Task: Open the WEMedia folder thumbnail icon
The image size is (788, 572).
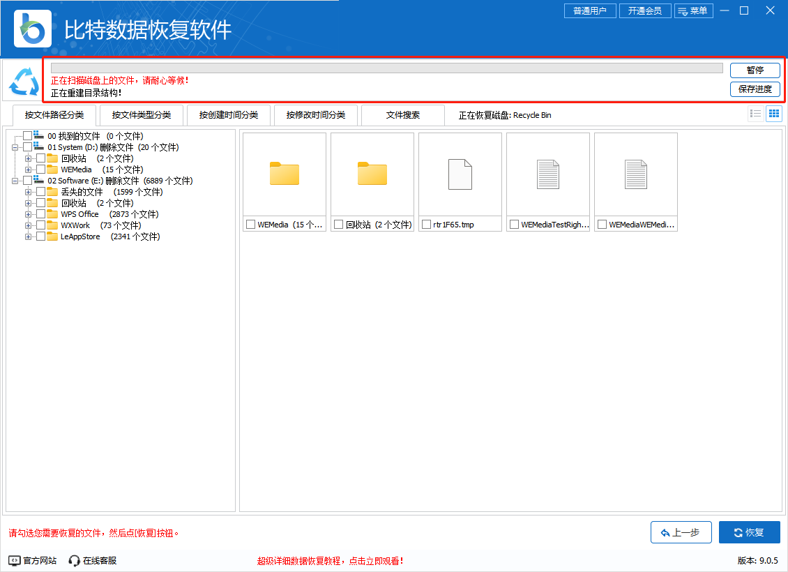Action: 285,174
